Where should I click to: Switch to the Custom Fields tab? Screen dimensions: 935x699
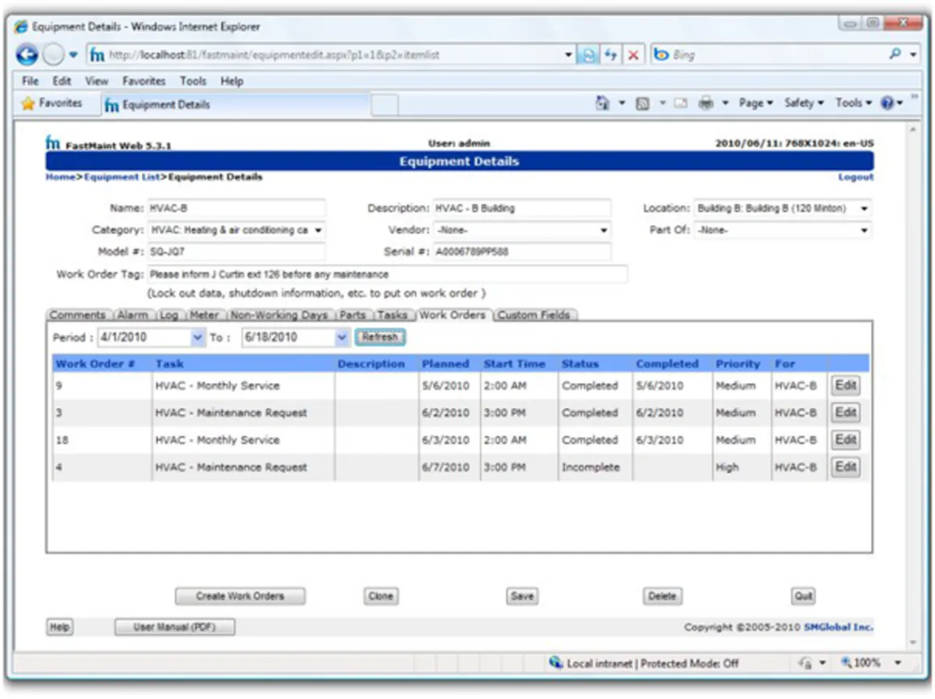click(534, 315)
